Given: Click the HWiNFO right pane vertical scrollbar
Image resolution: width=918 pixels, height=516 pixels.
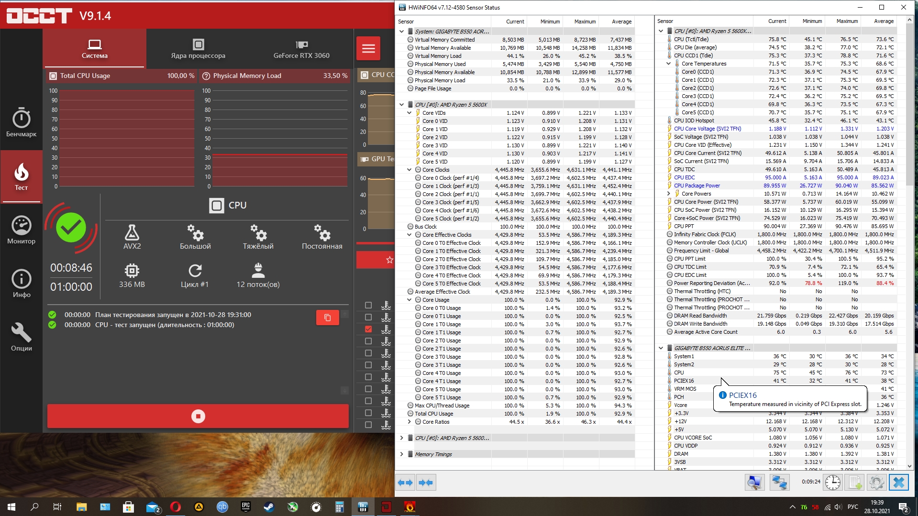Looking at the screenshot, I should point(909,244).
